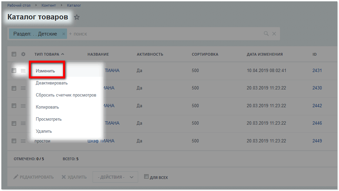Check the row with ID 2449
The width and height of the screenshot is (339, 191).
[x=14, y=141]
